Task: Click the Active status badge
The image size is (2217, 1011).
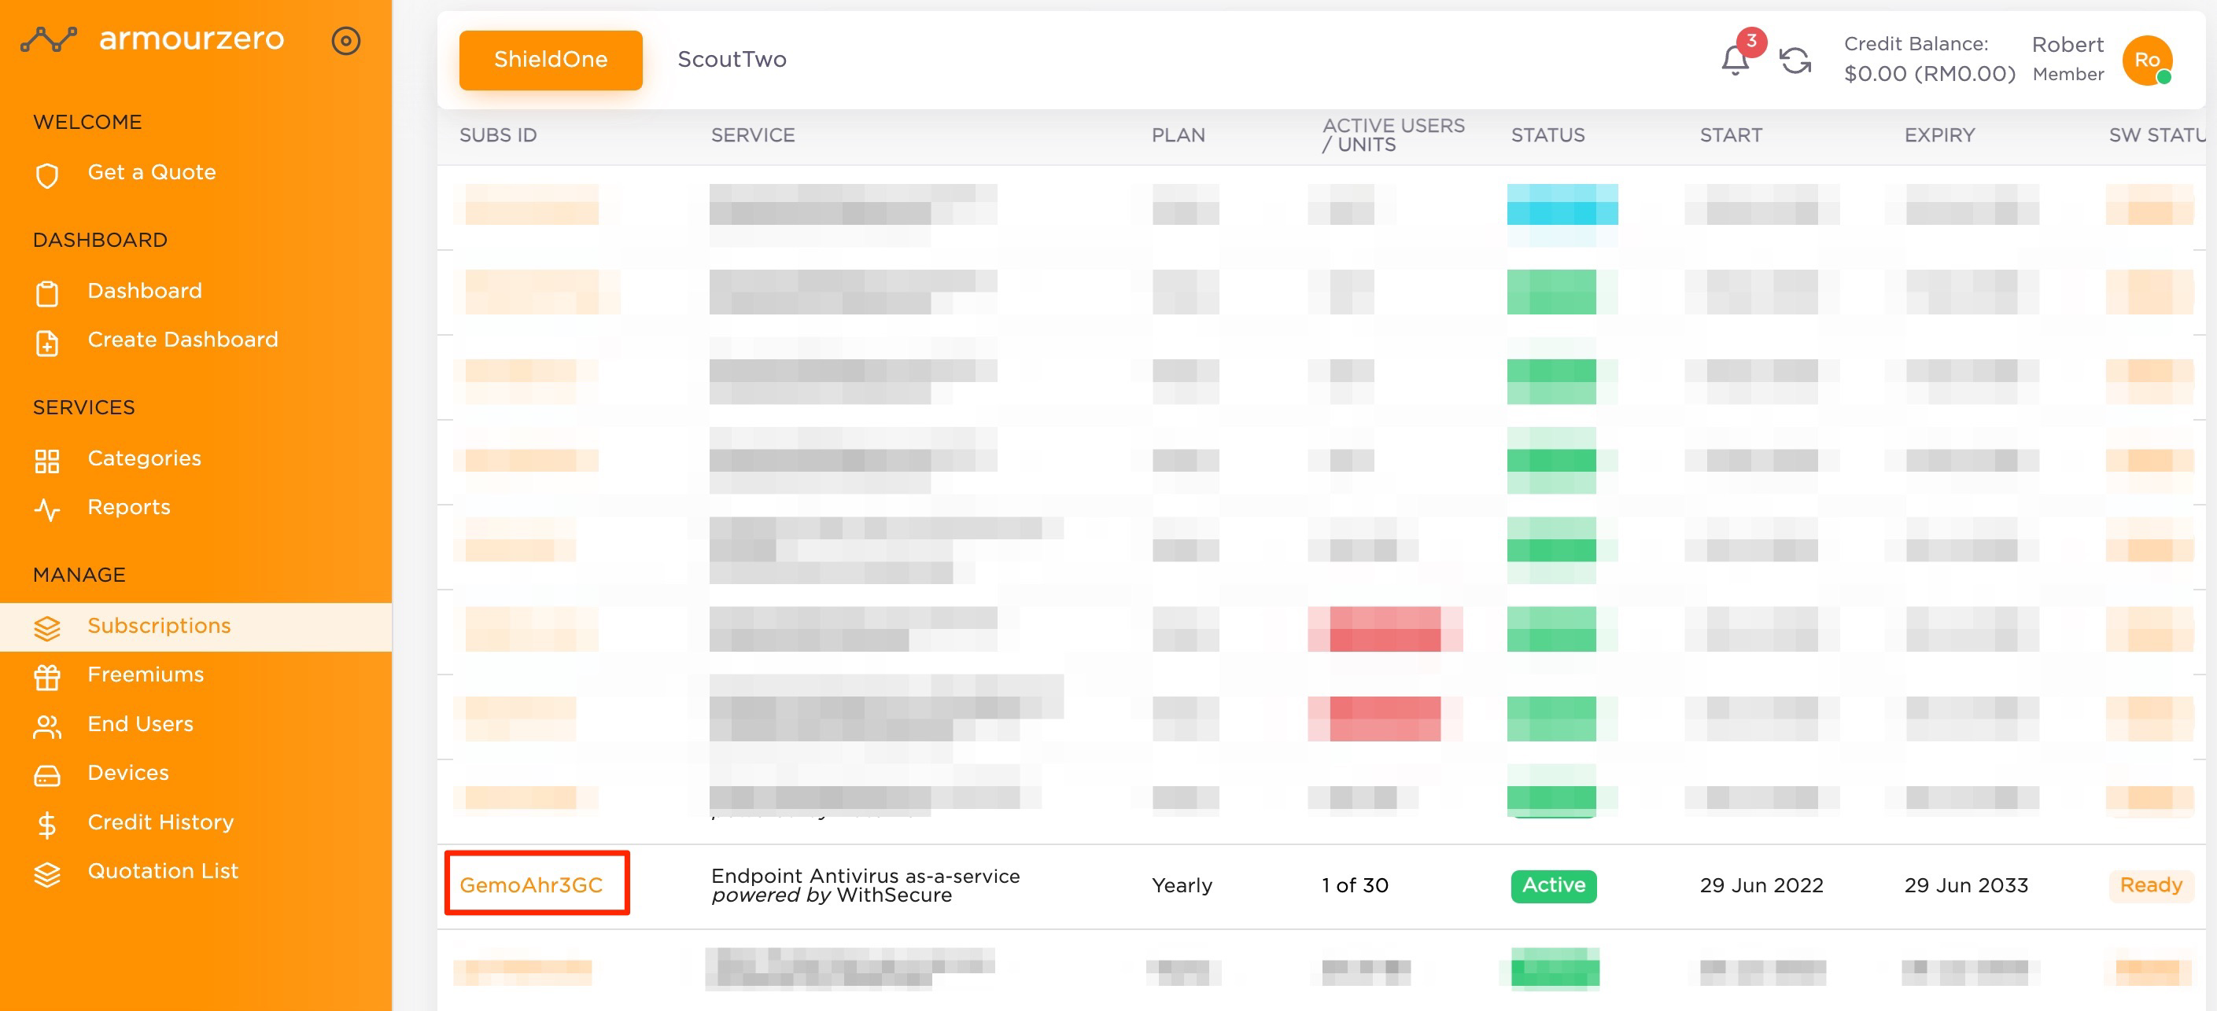Action: coord(1554,885)
